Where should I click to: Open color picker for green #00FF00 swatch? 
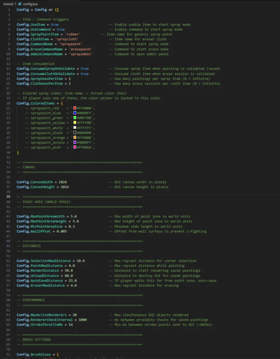pos(75,118)
